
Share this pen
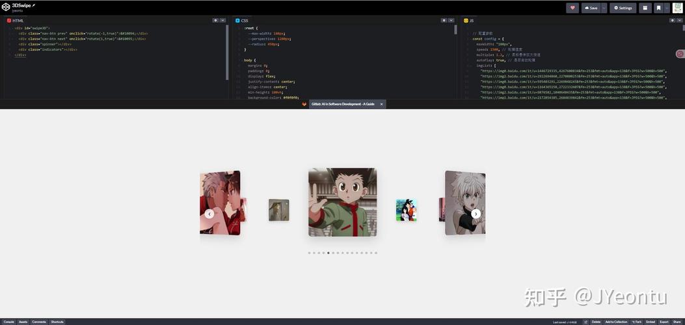point(677,322)
